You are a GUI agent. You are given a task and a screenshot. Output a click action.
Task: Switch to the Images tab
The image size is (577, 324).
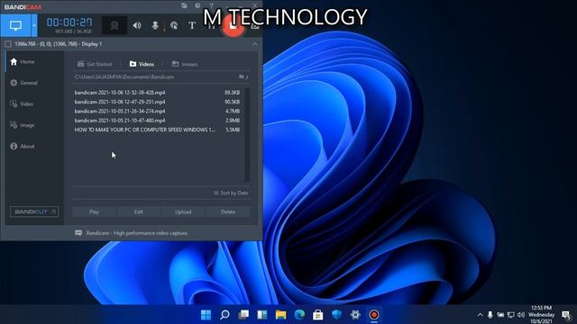click(185, 64)
